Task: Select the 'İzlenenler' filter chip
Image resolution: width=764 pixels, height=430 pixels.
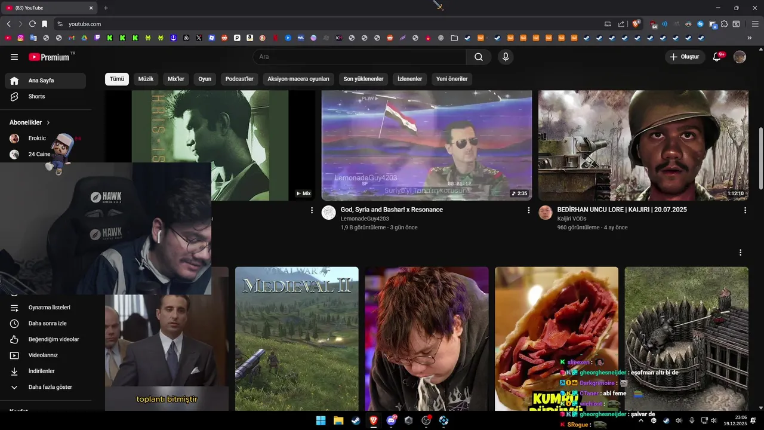Action: coord(410,79)
